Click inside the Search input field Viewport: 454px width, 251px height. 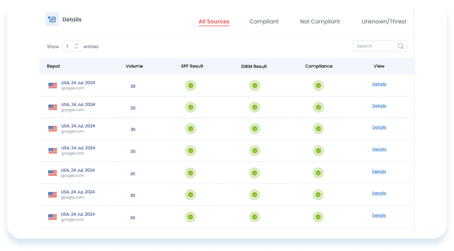click(x=374, y=46)
